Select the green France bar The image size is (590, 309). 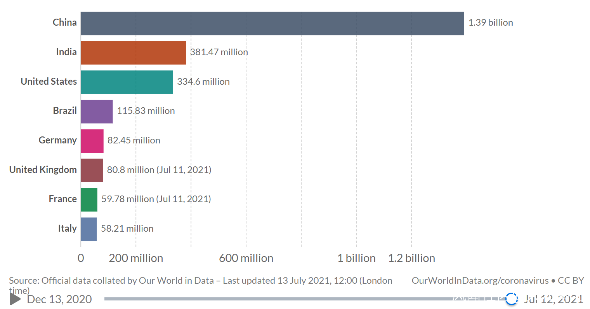coord(89,200)
